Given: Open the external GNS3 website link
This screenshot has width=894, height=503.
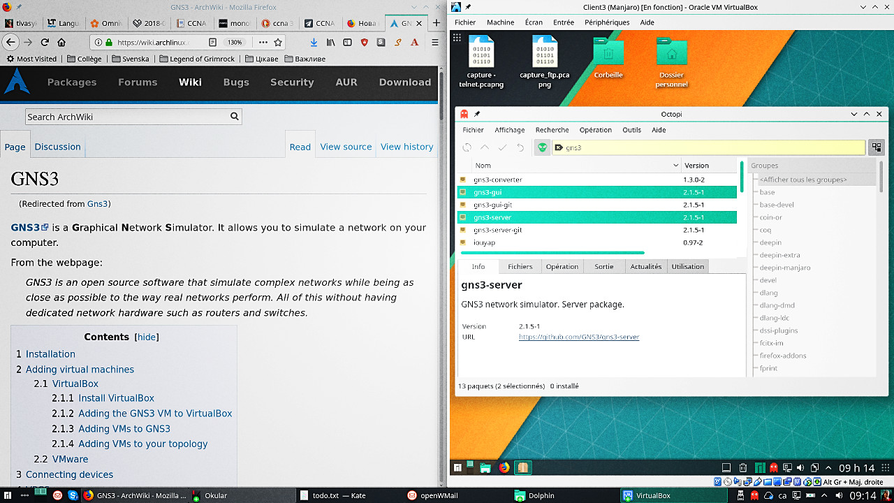Looking at the screenshot, I should pos(30,227).
